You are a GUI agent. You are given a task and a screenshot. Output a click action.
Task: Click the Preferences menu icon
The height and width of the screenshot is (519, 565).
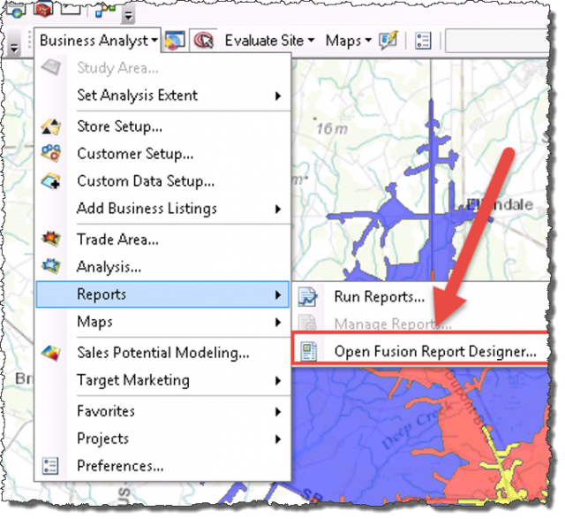(50, 466)
